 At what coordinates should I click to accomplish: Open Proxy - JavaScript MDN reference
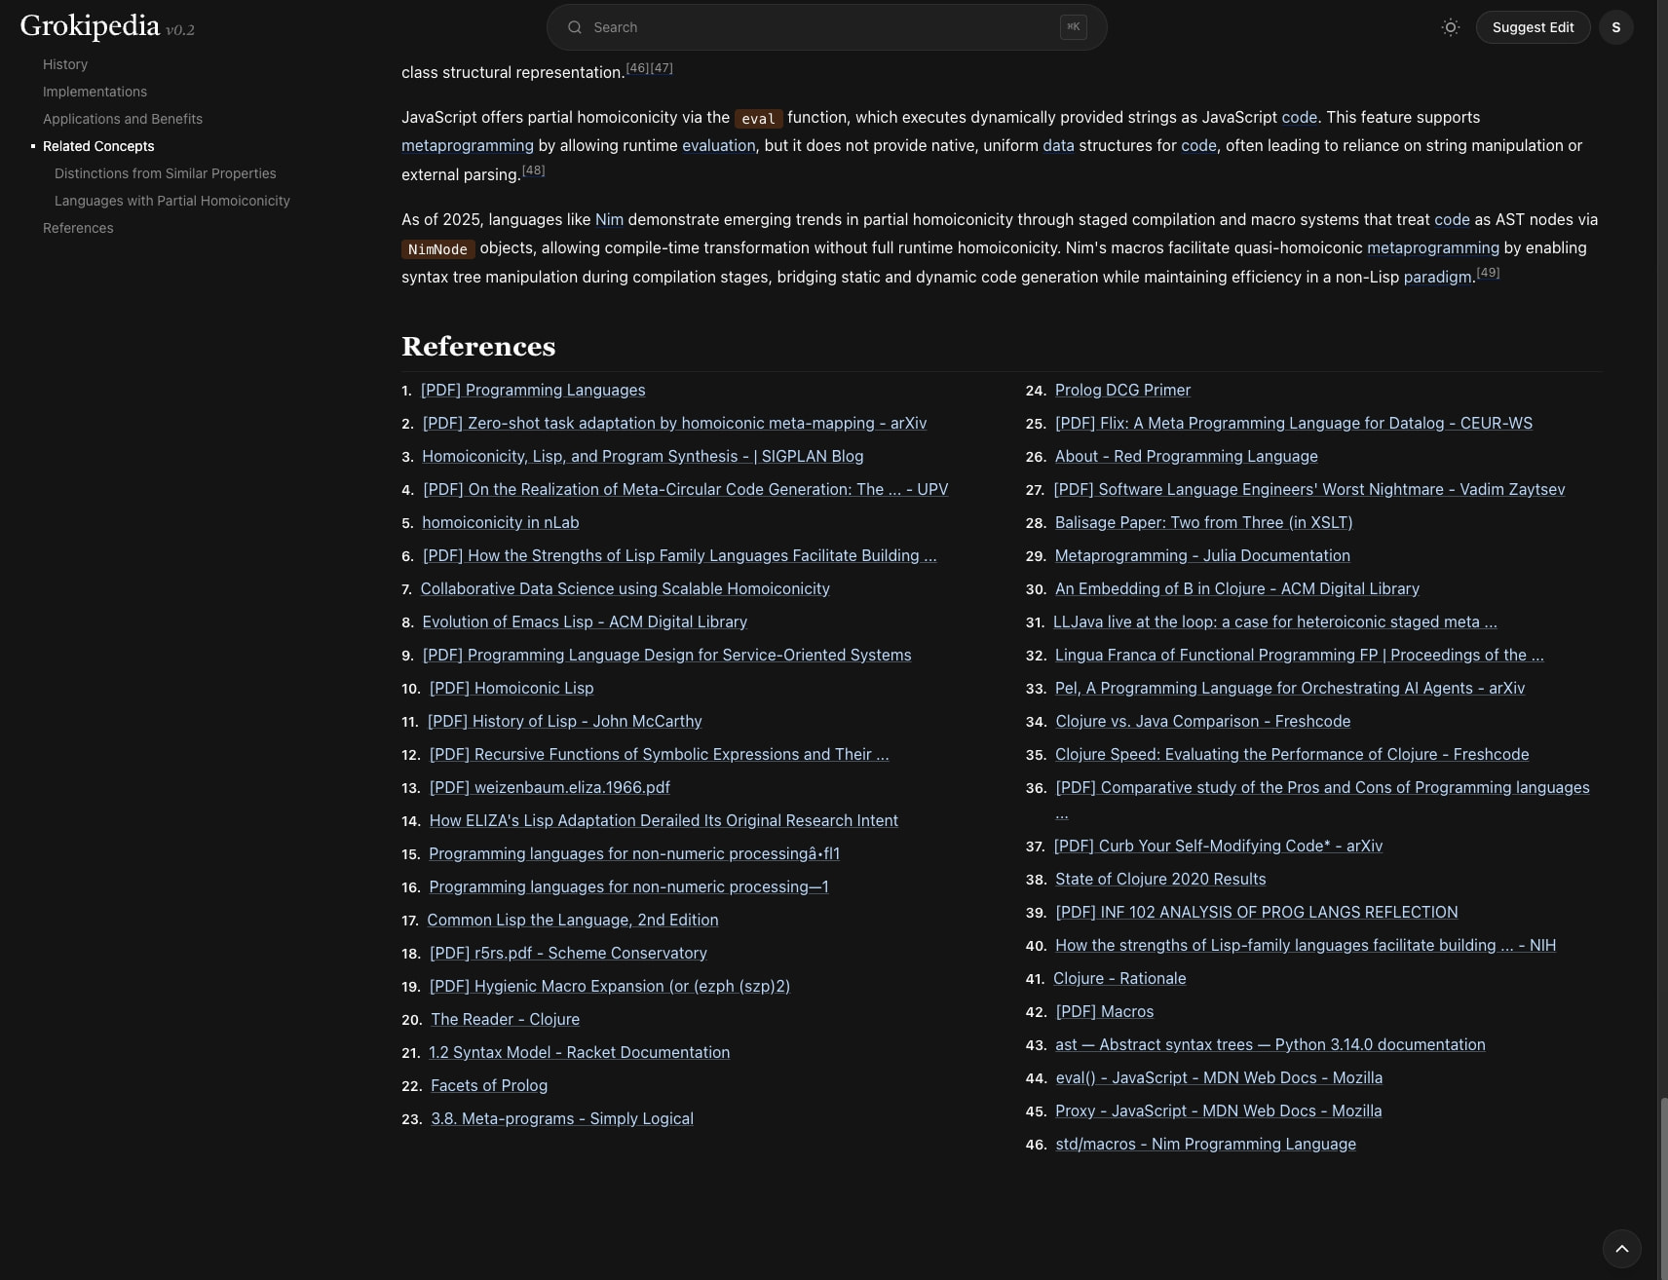[1218, 1111]
